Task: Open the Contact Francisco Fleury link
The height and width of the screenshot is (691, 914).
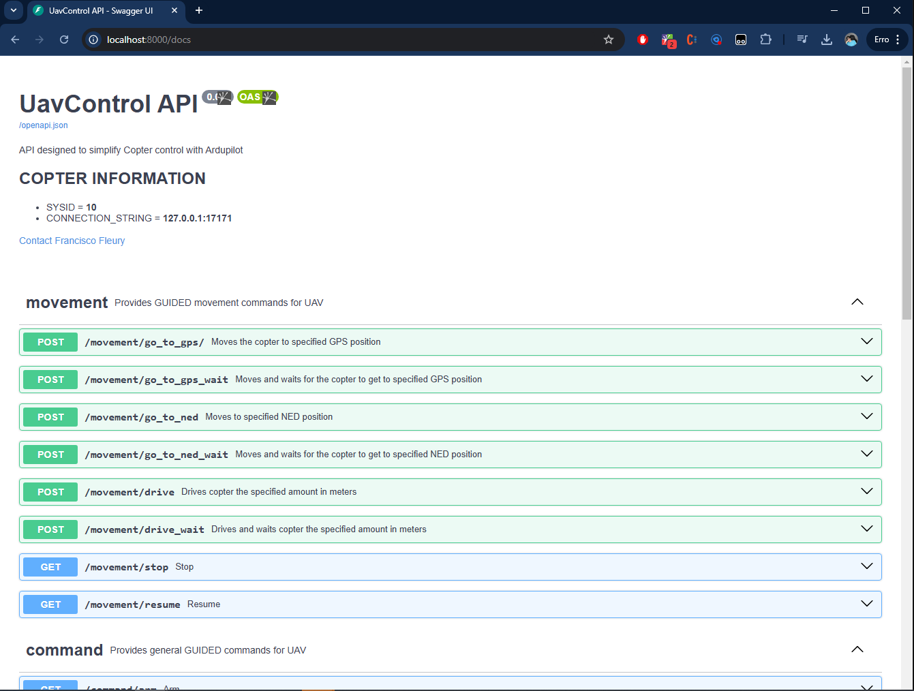Action: 72,241
